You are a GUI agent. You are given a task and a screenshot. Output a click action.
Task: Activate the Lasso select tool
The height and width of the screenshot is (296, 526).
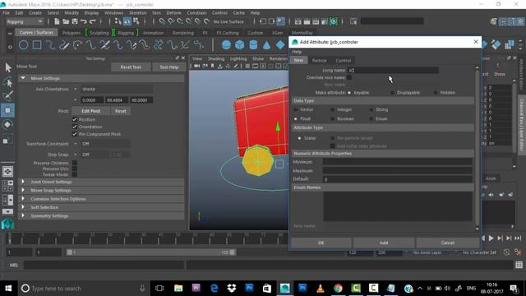click(x=7, y=82)
